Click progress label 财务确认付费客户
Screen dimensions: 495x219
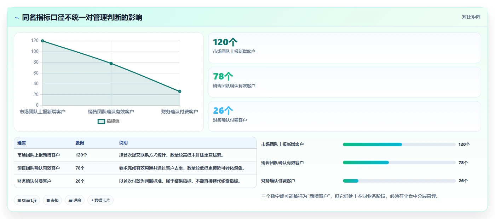pyautogui.click(x=278, y=181)
